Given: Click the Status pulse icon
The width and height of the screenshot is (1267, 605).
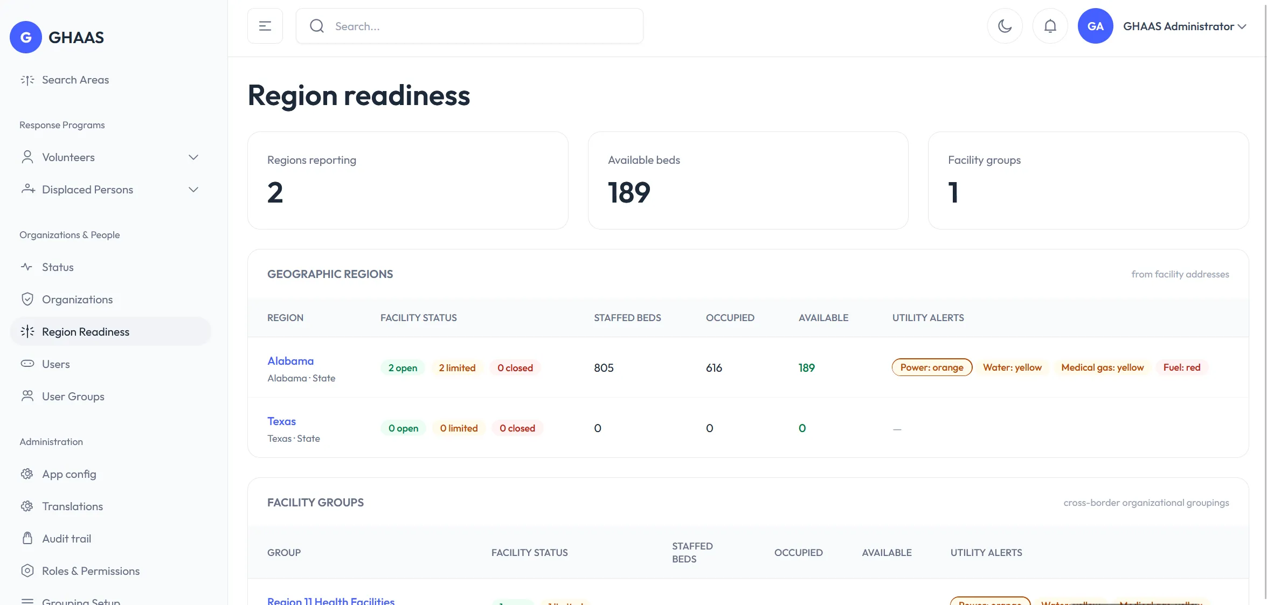Looking at the screenshot, I should point(27,267).
